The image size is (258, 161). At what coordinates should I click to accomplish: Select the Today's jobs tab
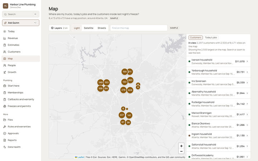[x=211, y=38]
